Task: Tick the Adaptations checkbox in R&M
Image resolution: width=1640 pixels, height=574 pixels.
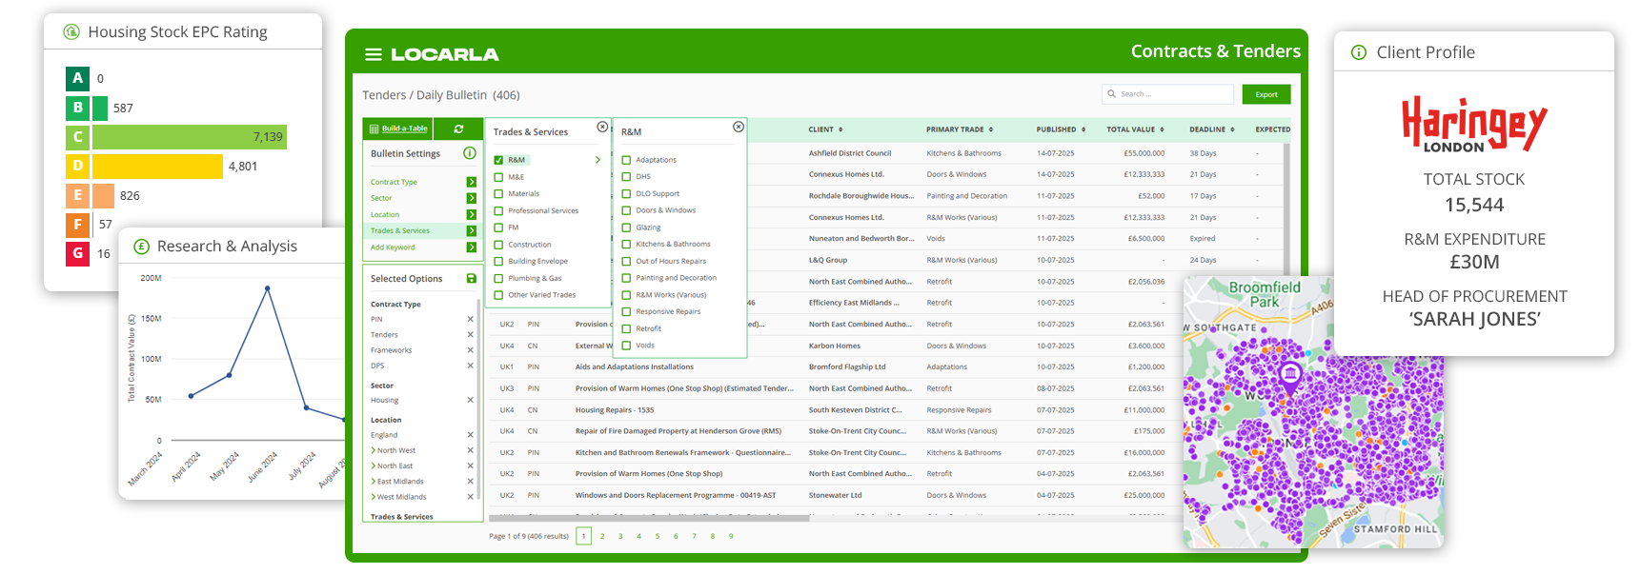Action: pos(626,160)
